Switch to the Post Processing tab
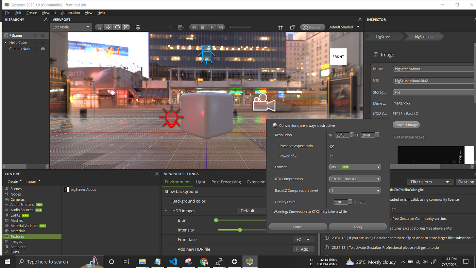The width and height of the screenshot is (476, 268). coord(226,182)
